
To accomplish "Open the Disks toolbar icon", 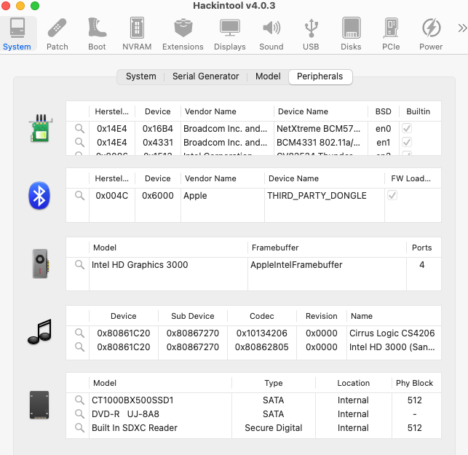I will click(351, 33).
